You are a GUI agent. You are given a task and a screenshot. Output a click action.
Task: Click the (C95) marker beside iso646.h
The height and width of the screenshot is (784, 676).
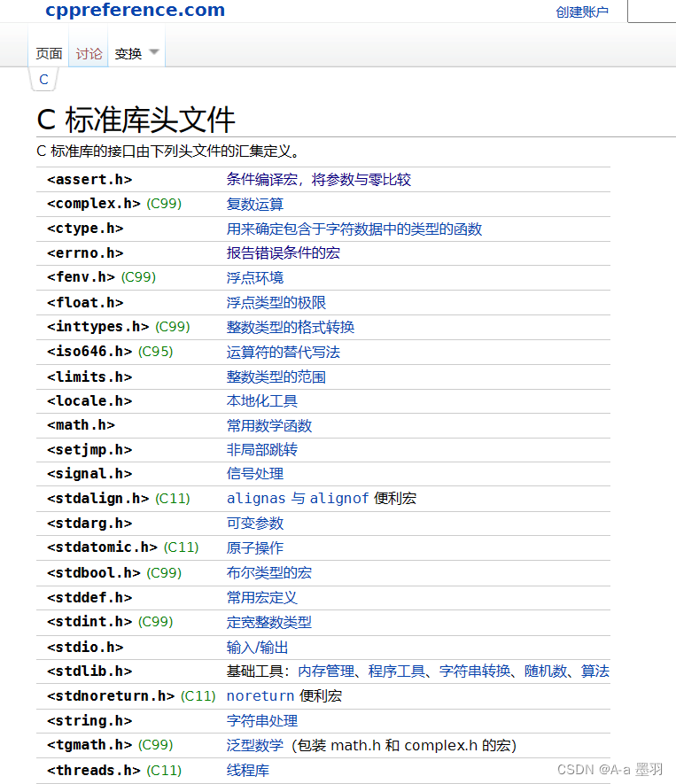[156, 352]
